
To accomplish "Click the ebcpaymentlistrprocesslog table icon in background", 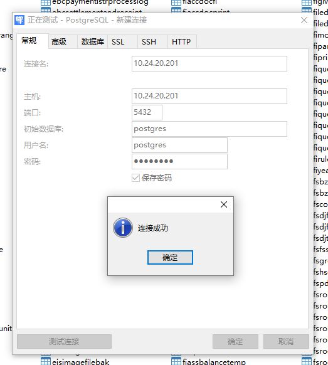I will [46, 3].
